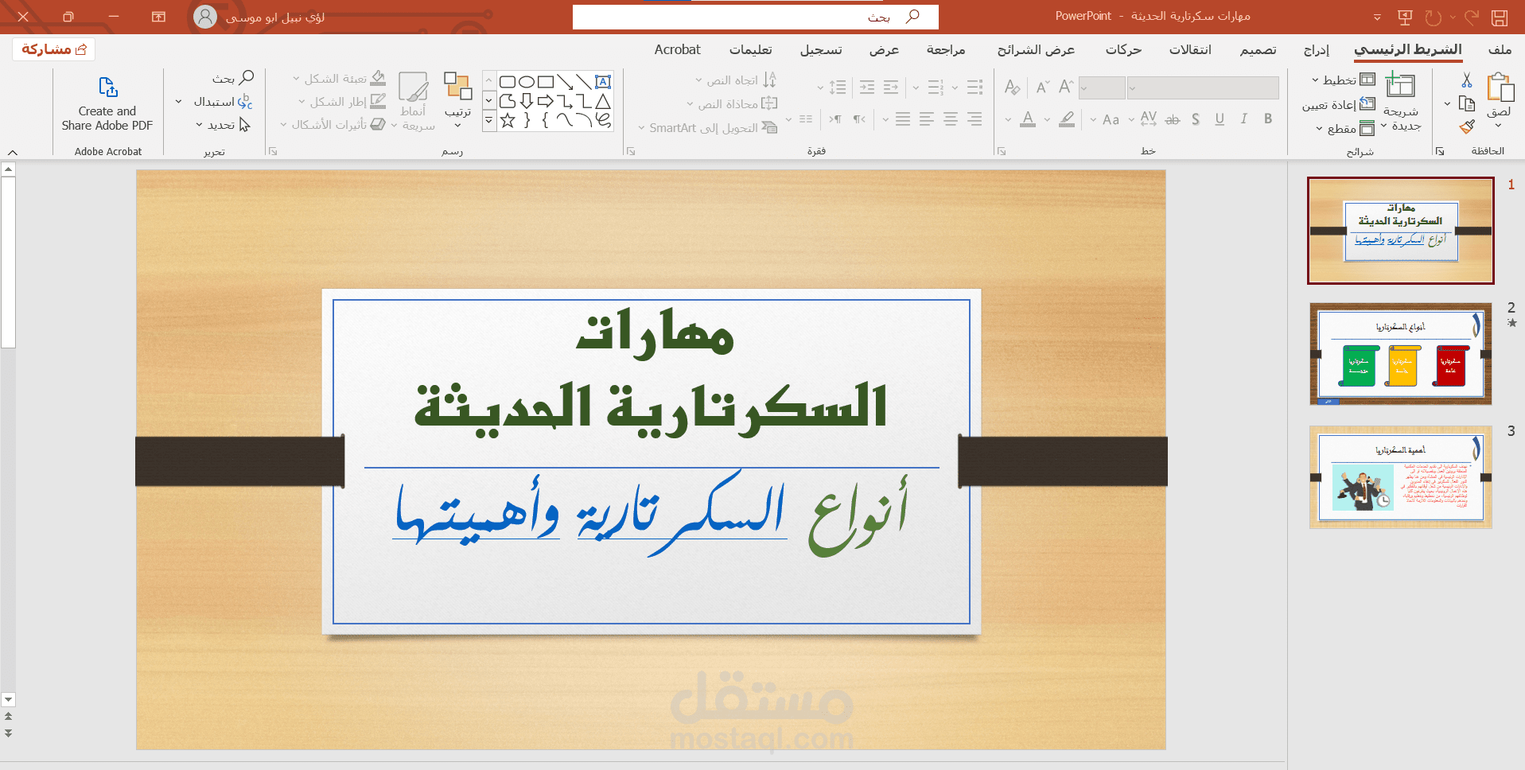Switch to مراجعة Review tab
Image resolution: width=1525 pixels, height=770 pixels.
[x=946, y=49]
